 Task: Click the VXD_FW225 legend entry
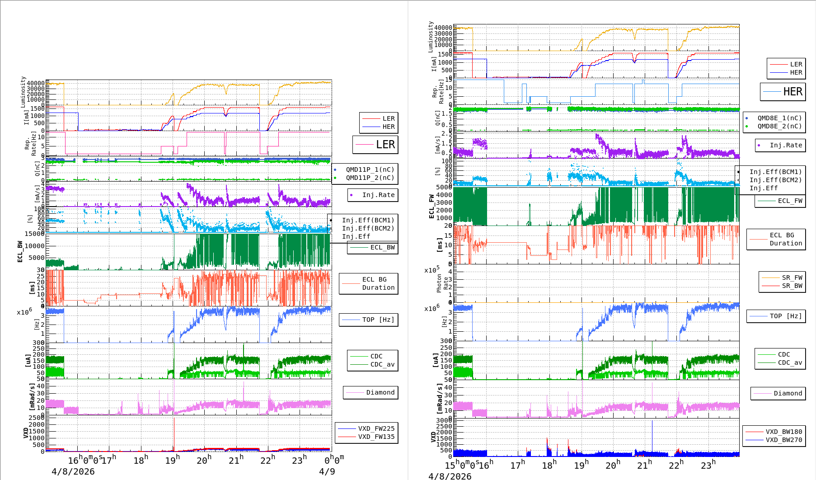(366, 428)
